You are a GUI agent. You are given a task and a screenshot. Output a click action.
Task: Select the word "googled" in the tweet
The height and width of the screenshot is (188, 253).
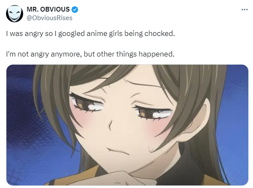71,34
